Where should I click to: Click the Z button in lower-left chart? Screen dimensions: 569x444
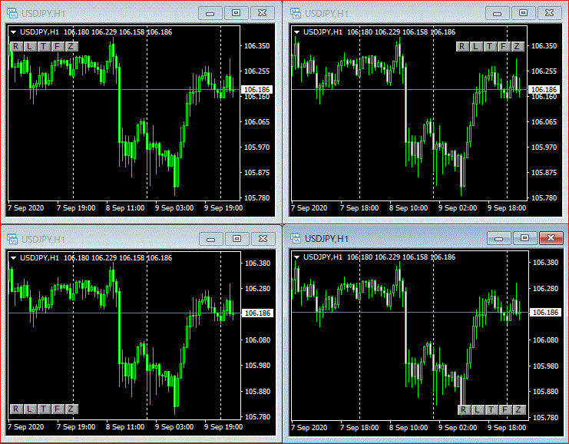[71, 409]
